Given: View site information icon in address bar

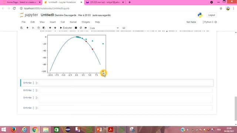Looking at the screenshot, I should [21, 8].
